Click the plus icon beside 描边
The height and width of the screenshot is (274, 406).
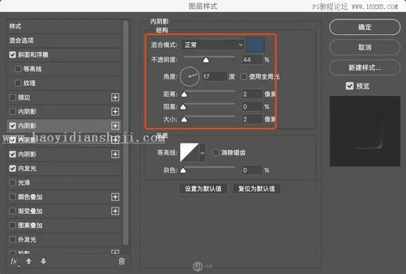click(x=115, y=97)
